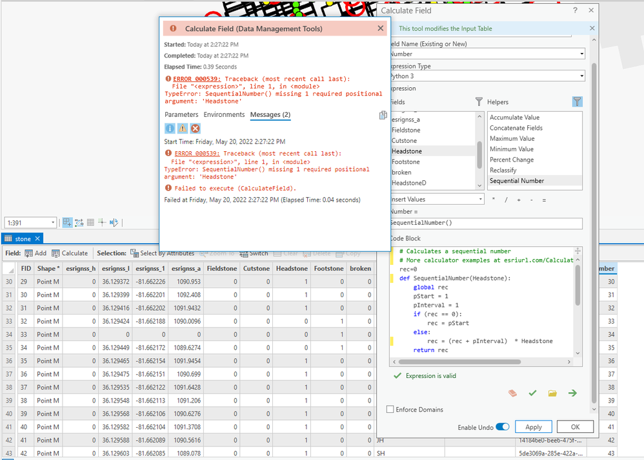Click the highlighted Helpers filter icon

coord(577,101)
